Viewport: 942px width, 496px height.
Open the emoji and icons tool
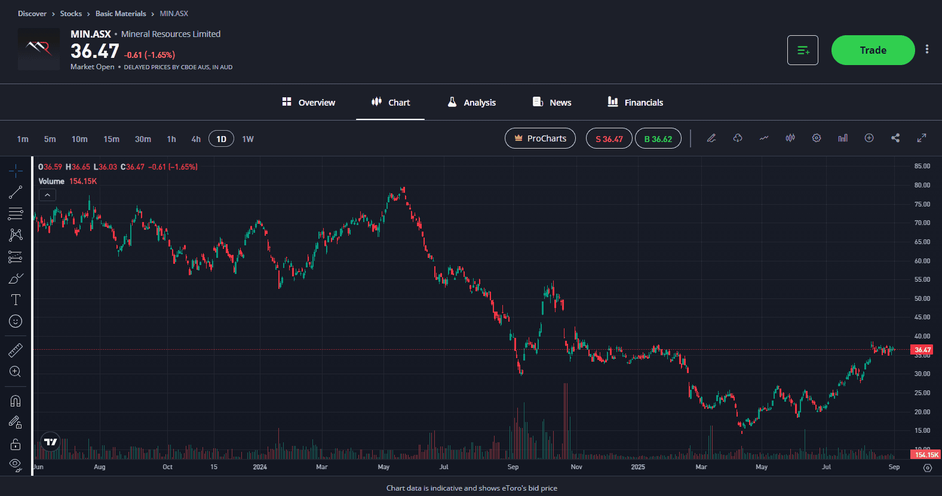click(x=16, y=321)
